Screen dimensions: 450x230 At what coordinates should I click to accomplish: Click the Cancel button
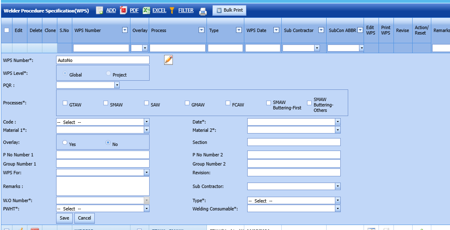[84, 218]
